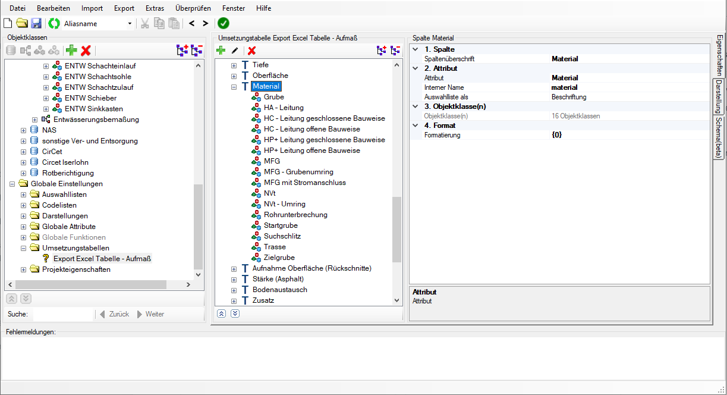Select the Trasse object class item
This screenshot has height=395, width=727.
[275, 247]
